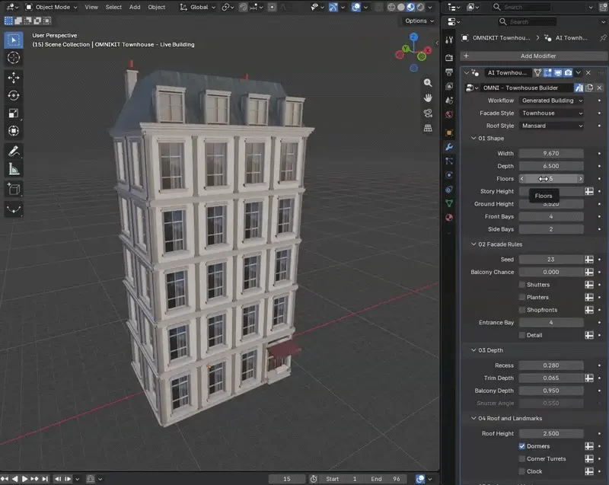Click the pin icon in properties header
This screenshot has width=609, height=485.
pyautogui.click(x=602, y=38)
